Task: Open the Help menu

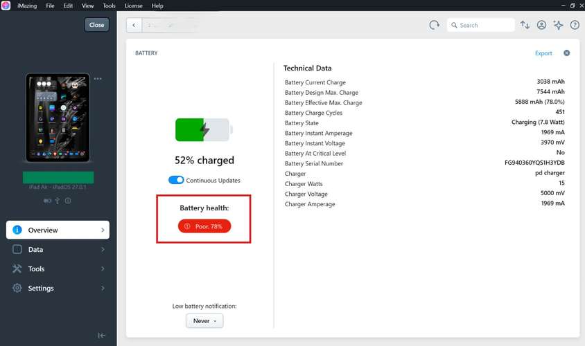Action: (x=157, y=6)
